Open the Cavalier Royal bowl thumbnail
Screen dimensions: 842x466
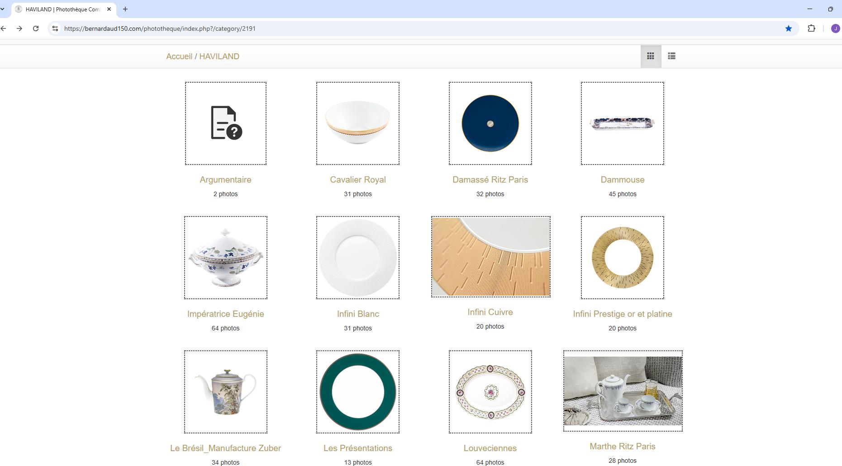[x=358, y=123]
